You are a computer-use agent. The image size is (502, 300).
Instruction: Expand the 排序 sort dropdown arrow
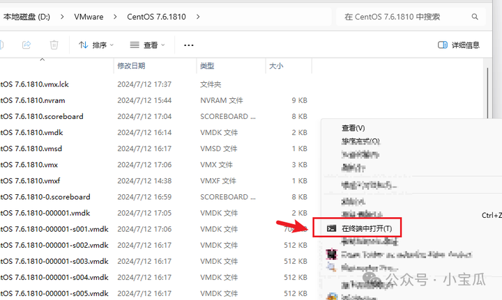(x=112, y=45)
